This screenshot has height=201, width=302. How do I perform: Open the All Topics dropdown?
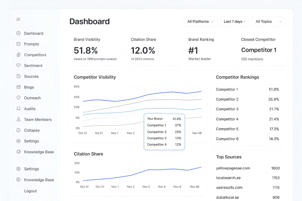coord(268,21)
